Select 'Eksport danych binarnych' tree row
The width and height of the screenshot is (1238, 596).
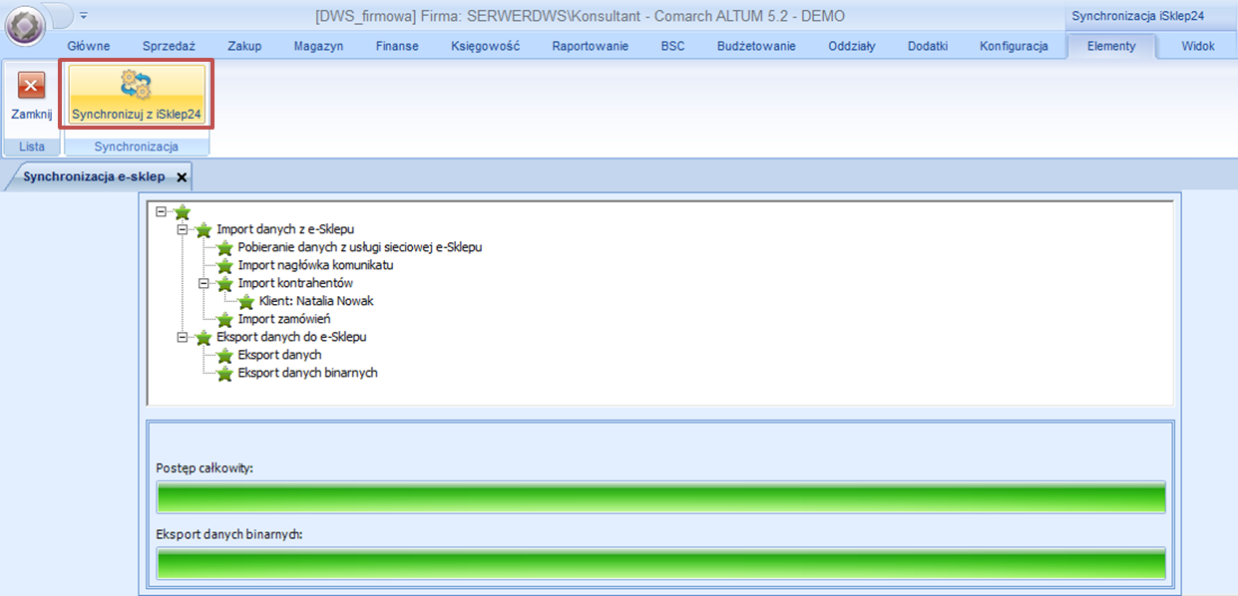308,373
